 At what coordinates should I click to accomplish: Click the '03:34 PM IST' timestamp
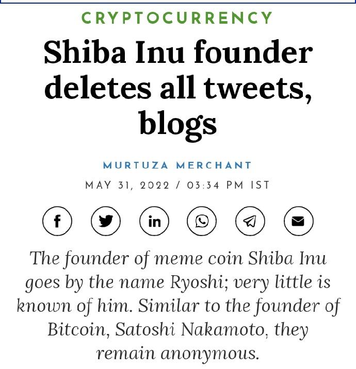point(228,185)
